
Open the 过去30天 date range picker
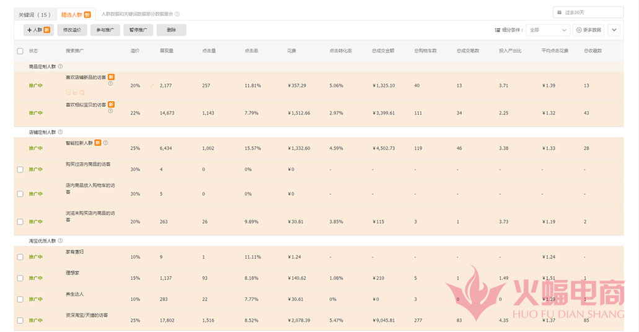point(588,12)
